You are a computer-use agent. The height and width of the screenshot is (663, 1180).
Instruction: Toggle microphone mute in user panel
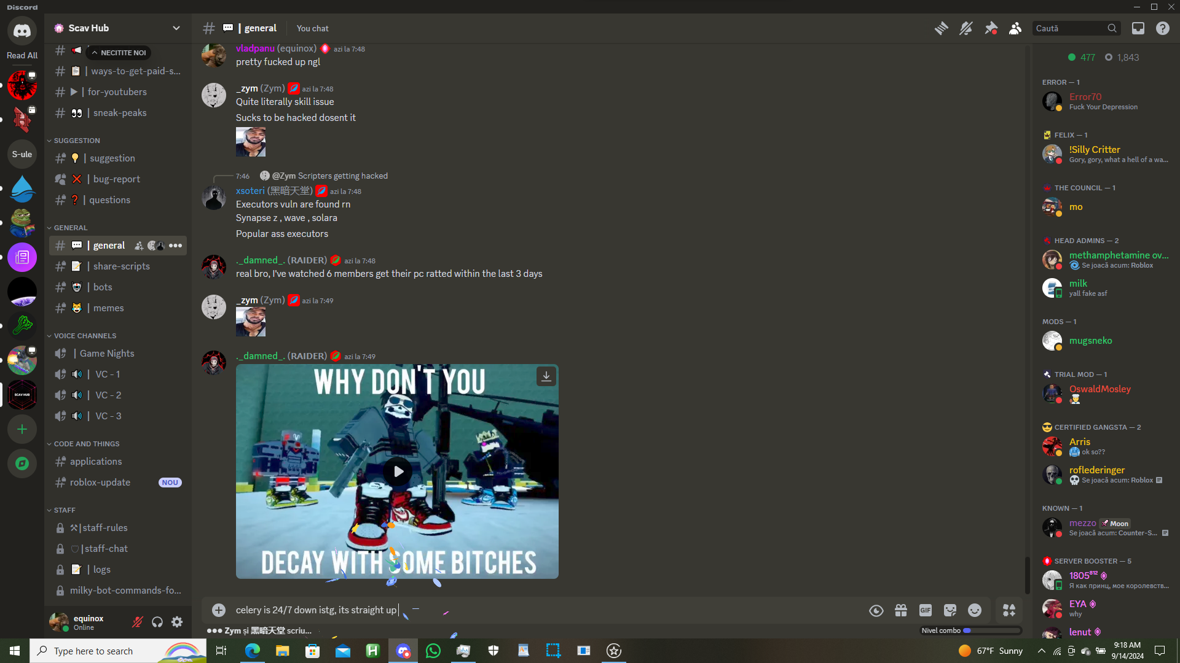click(x=138, y=622)
